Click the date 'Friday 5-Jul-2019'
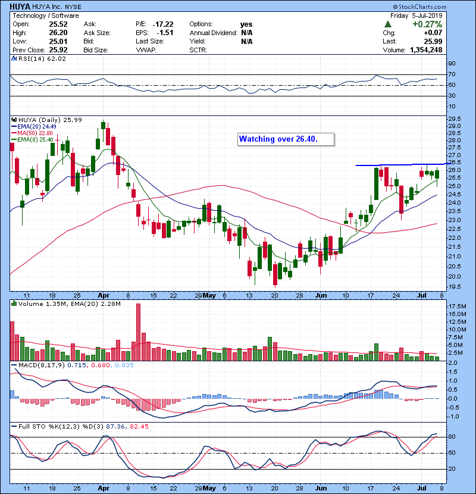The height and width of the screenshot is (494, 476). [x=416, y=15]
